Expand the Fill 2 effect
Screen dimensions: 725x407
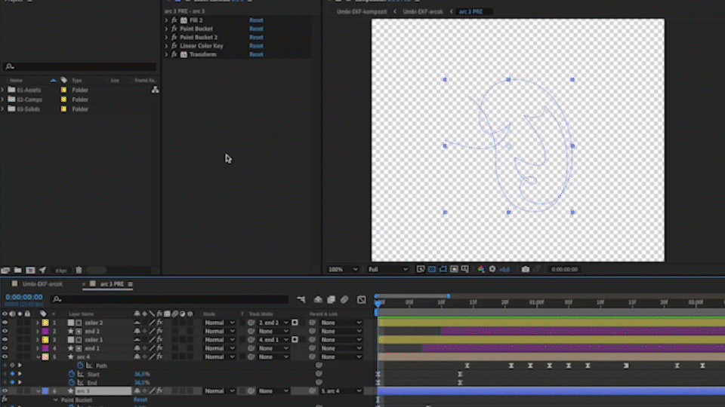(166, 20)
